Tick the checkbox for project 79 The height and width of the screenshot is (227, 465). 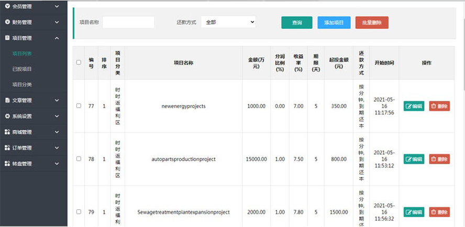click(x=79, y=212)
